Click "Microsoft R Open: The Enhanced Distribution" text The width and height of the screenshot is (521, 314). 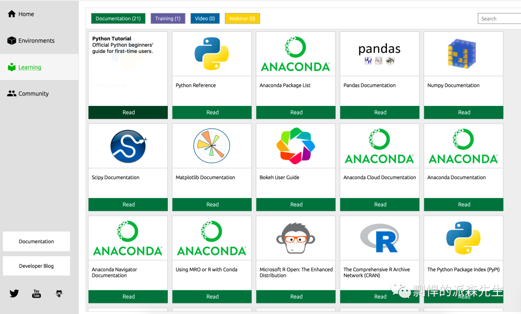[x=296, y=273]
